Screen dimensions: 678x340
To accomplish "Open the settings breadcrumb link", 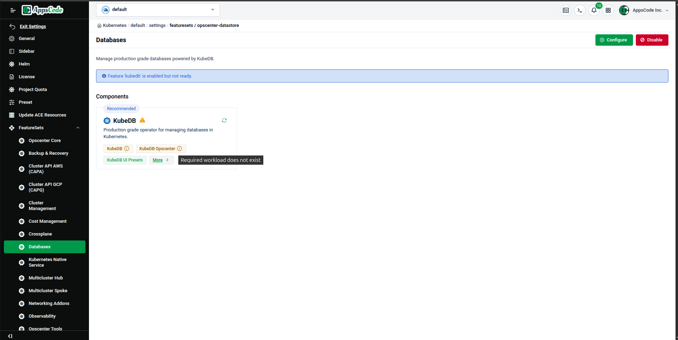I will point(157,25).
